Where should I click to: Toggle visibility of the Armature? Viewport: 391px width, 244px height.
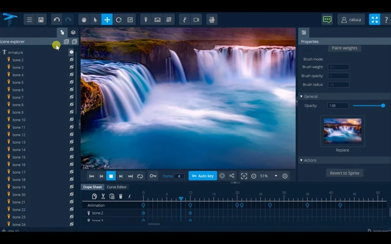coord(71,52)
